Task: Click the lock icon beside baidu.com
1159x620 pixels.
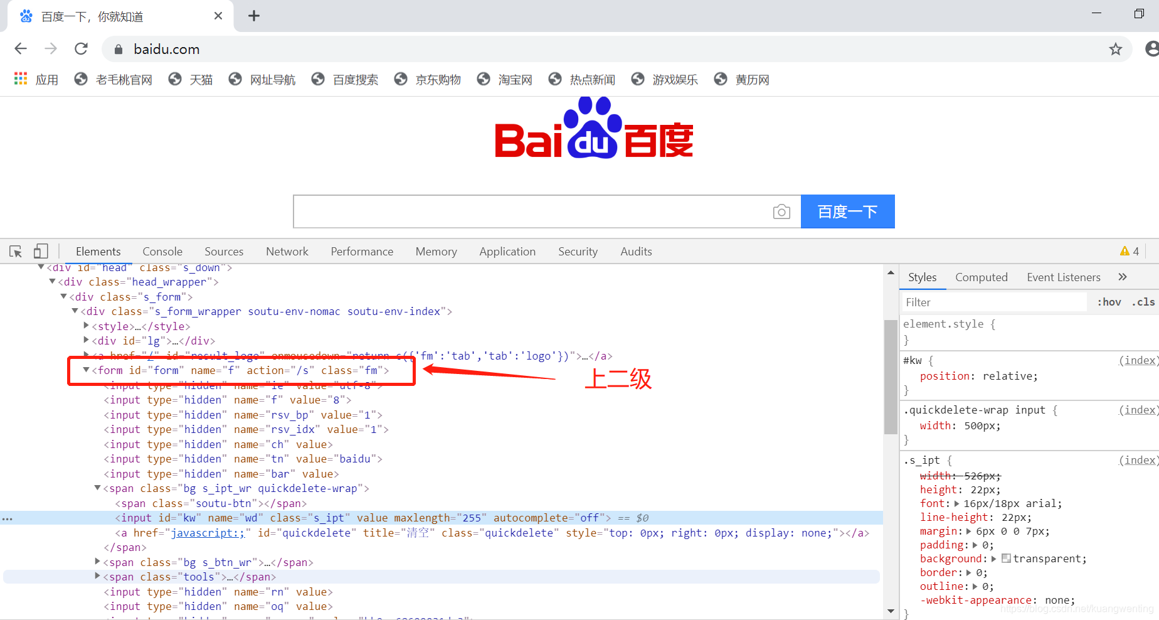Action: tap(118, 49)
